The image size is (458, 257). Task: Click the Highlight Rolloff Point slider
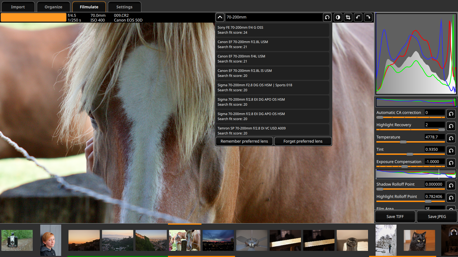click(x=410, y=201)
